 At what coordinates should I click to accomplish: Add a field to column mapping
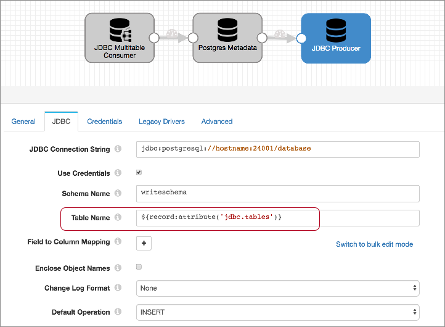(x=144, y=244)
